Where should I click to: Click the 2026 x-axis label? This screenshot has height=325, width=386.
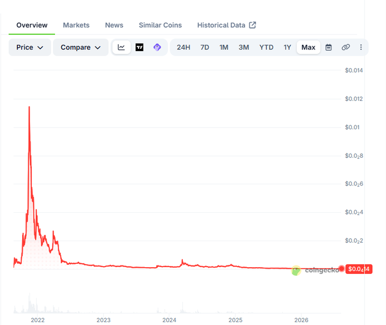coord(301,320)
